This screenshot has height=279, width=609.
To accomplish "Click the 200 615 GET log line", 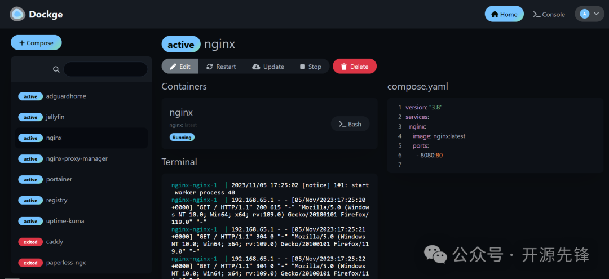I will (270, 211).
